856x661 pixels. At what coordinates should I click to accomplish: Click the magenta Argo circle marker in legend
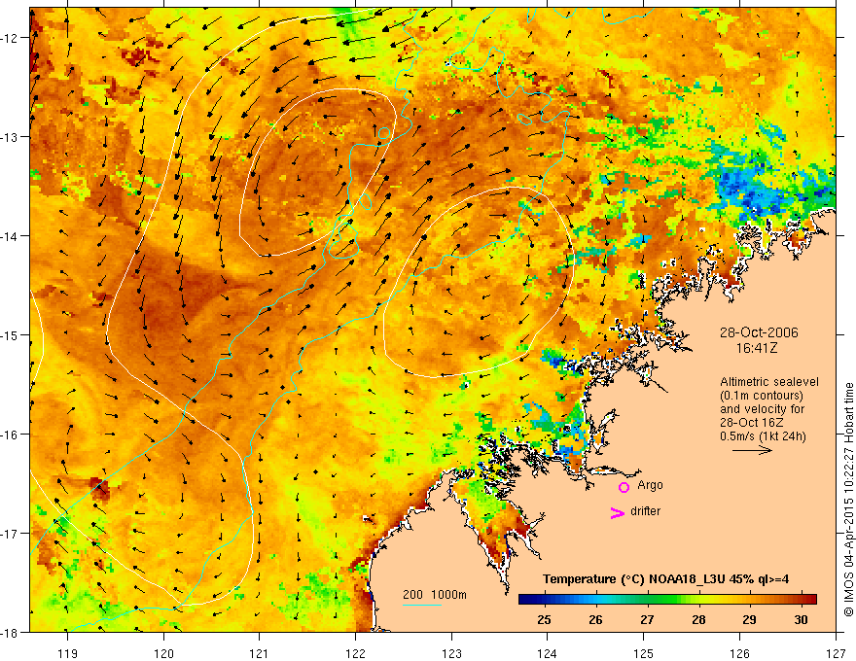pyautogui.click(x=624, y=487)
